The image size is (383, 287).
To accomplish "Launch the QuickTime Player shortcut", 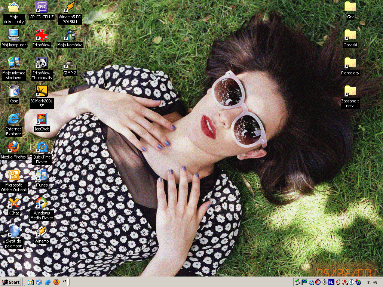I will [42, 148].
